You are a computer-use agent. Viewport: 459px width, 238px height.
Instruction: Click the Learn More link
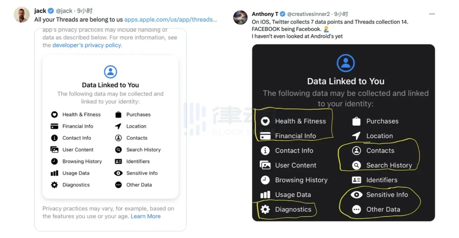(x=145, y=216)
